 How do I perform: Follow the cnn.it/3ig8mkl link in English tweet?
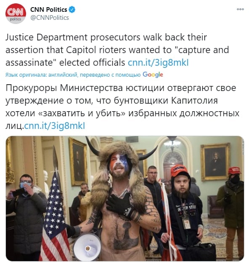(x=158, y=63)
